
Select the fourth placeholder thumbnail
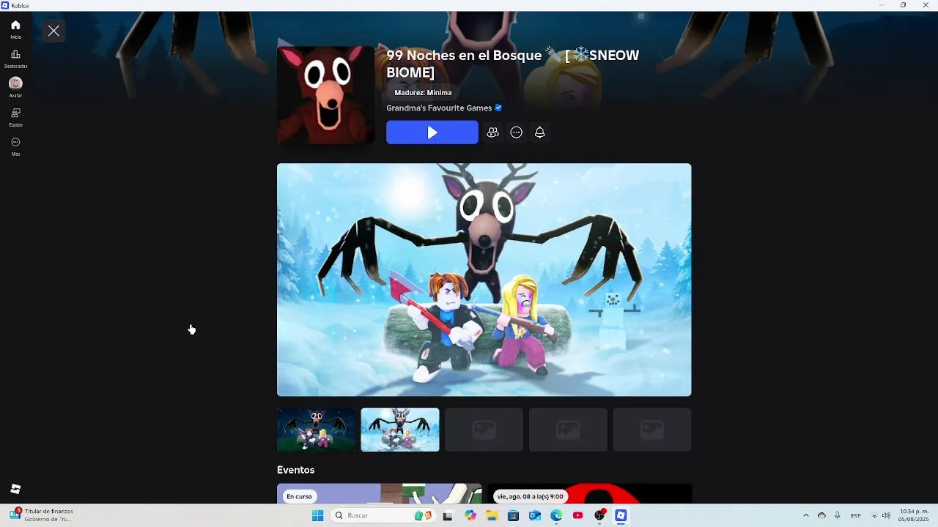coord(568,430)
